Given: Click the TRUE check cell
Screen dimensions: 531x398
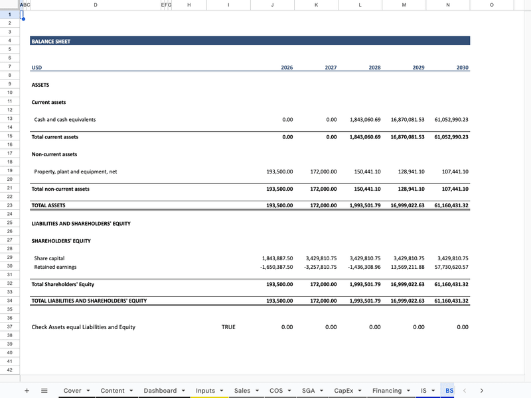Looking at the screenshot, I should coord(228,327).
